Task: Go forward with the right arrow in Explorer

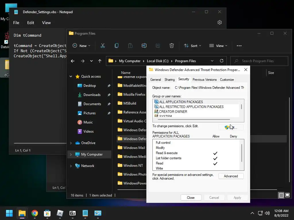Action: (x=82, y=61)
